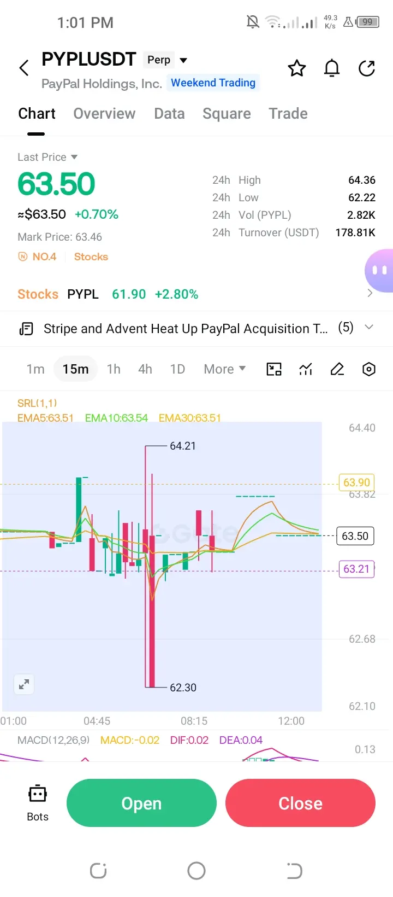Tap the +0.70% price change
Screen dimensions: 393x897
click(x=97, y=214)
